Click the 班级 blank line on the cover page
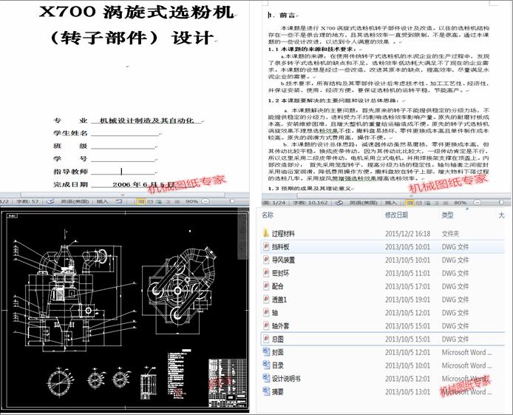513x415 pixels. tap(123, 146)
